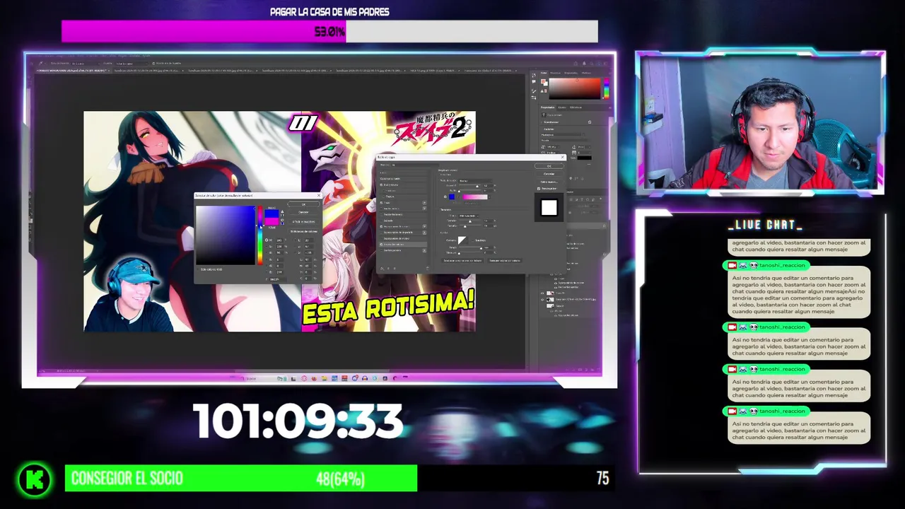Toggle the Trazo effect checkbox
This screenshot has height=509, width=905.
pyautogui.click(x=381, y=203)
